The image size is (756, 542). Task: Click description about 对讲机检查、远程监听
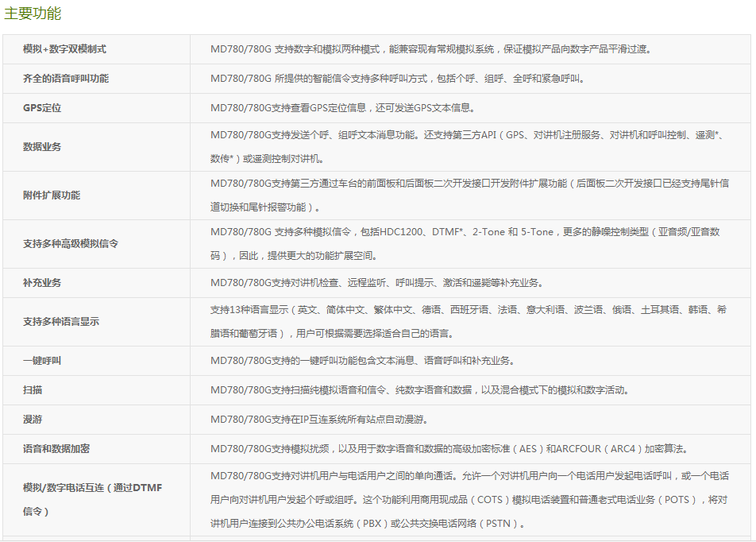tap(378, 283)
